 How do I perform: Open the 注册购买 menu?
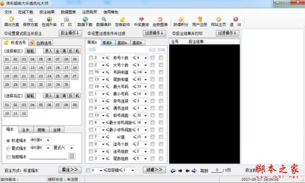click(89, 12)
